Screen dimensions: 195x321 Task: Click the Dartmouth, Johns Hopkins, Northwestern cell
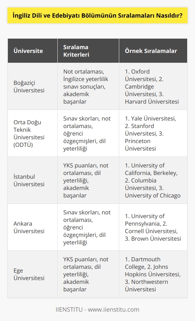(x=153, y=274)
